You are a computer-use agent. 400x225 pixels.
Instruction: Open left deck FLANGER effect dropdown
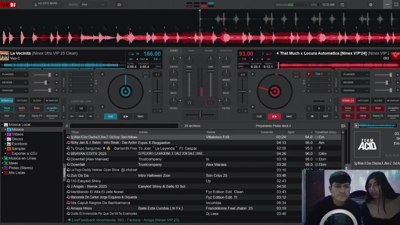click(x=14, y=74)
